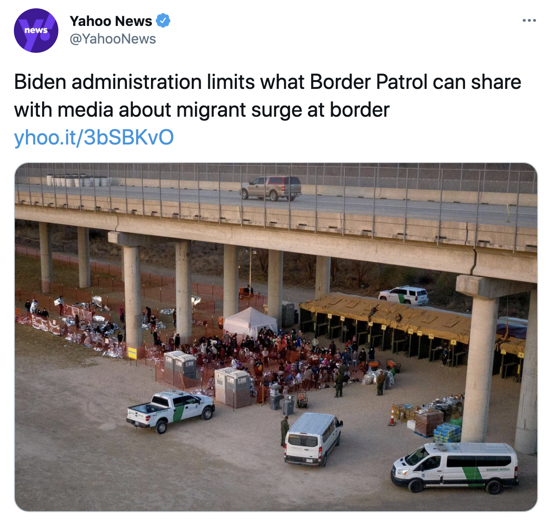Click the pickup truck driving on the bridge
The height and width of the screenshot is (527, 553).
pyautogui.click(x=271, y=188)
